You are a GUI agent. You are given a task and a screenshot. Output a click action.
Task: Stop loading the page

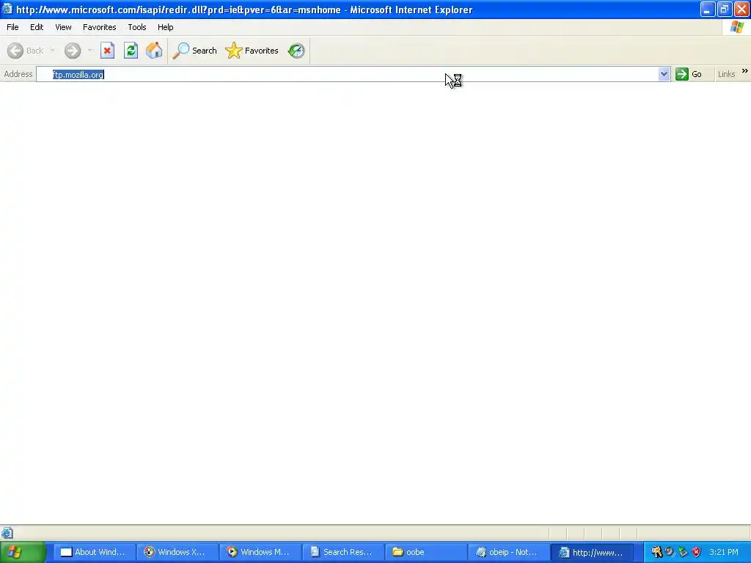107,51
